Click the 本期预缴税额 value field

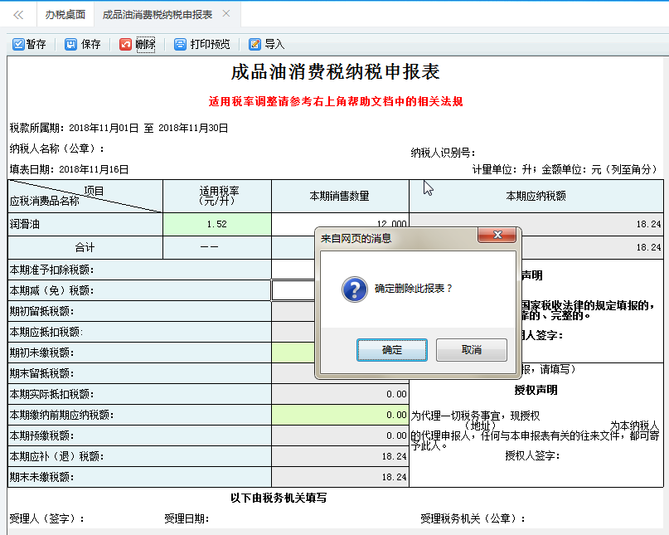pyautogui.click(x=340, y=435)
